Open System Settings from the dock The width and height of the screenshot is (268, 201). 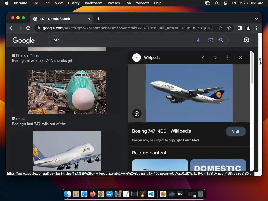[x=118, y=194]
